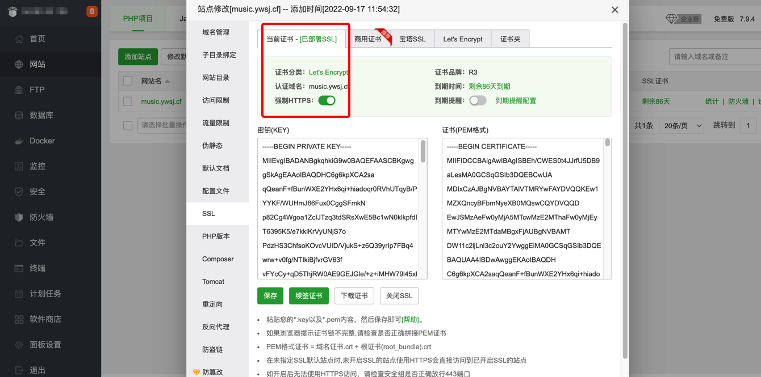Sort sites by the 网站名 arrow
Viewport: 761px width, 377px height.
point(168,82)
